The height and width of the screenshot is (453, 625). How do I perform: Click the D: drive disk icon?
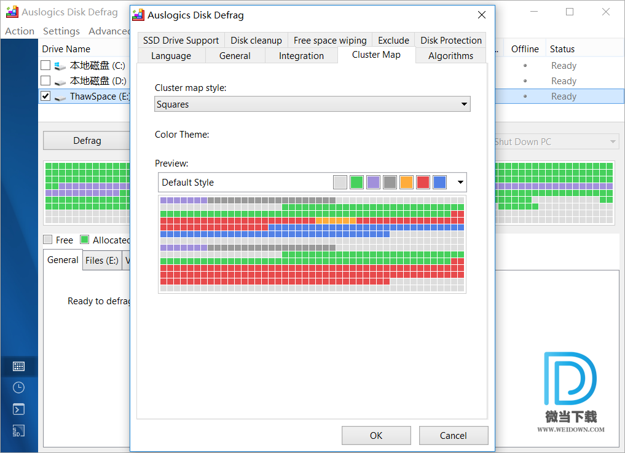60,82
